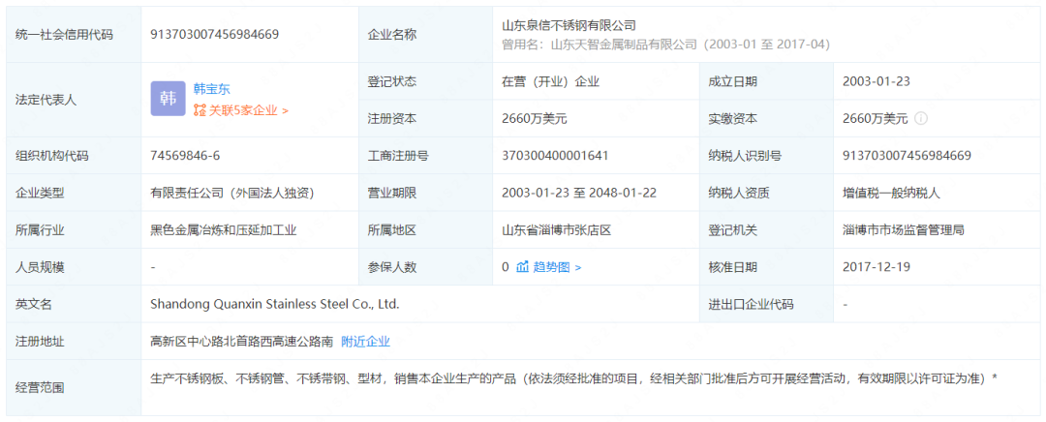
Task: Click approval date 2017-12-19
Action: click(x=876, y=267)
